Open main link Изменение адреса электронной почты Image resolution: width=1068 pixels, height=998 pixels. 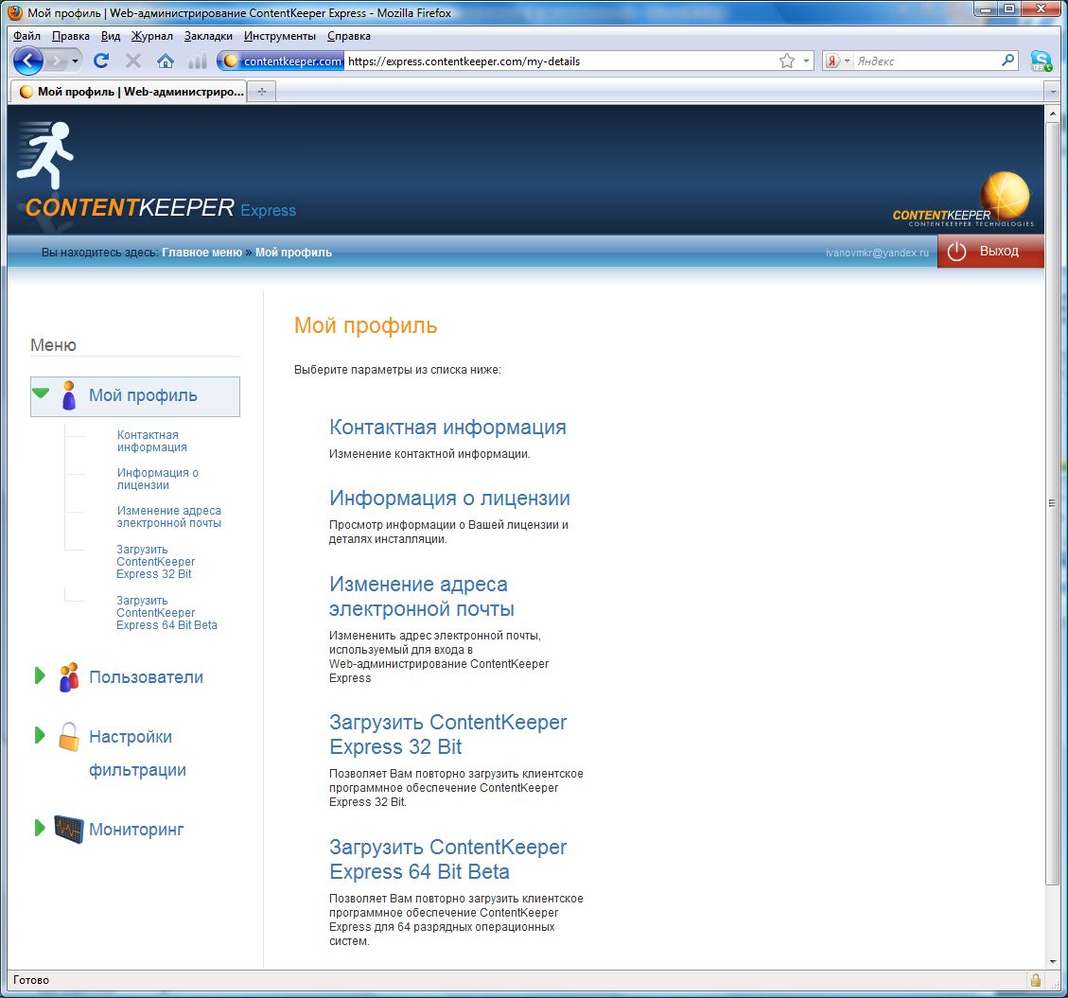pyautogui.click(x=422, y=597)
